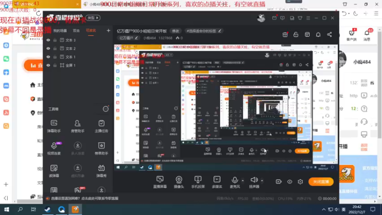This screenshot has height=215, width=382.
Task: Edit the #选择适合你的标签 tag
Action: pos(204,31)
